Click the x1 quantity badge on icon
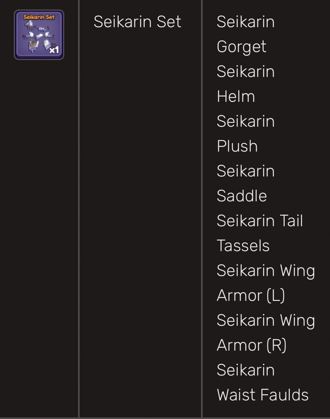The image size is (330, 419). [54, 50]
